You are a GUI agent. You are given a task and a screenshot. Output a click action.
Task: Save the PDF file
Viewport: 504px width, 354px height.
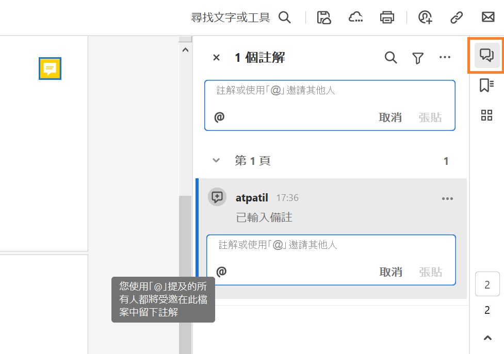[324, 17]
